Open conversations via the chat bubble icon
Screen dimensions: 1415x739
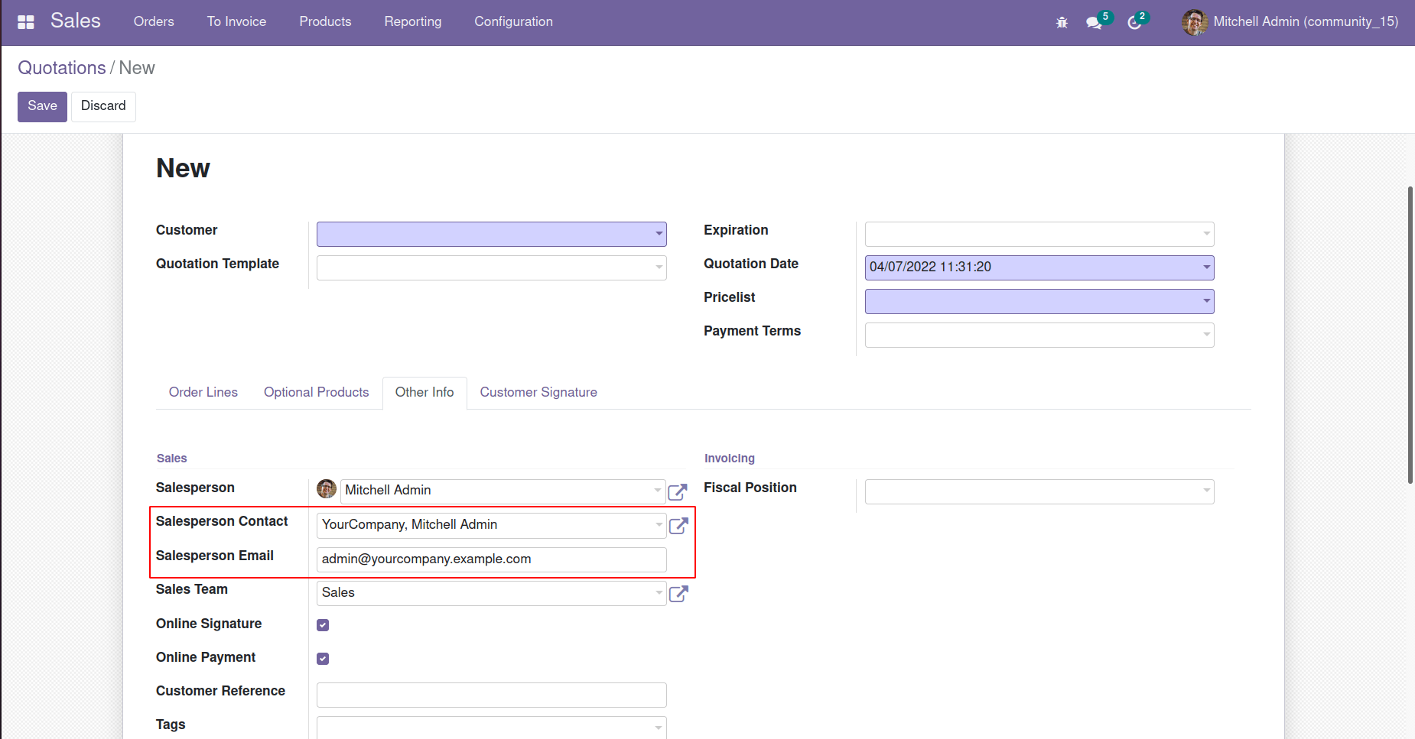pyautogui.click(x=1094, y=22)
